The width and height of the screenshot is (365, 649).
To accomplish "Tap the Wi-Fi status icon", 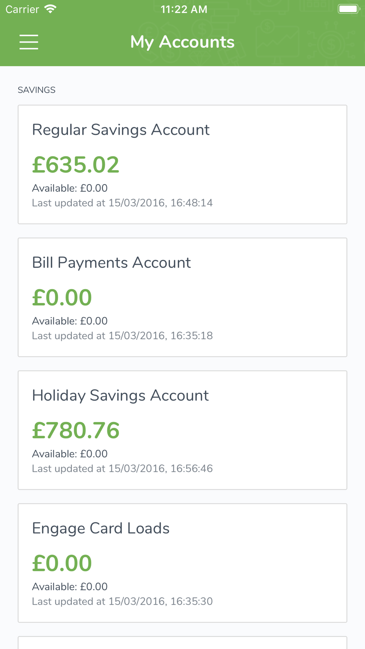I will coord(50,9).
